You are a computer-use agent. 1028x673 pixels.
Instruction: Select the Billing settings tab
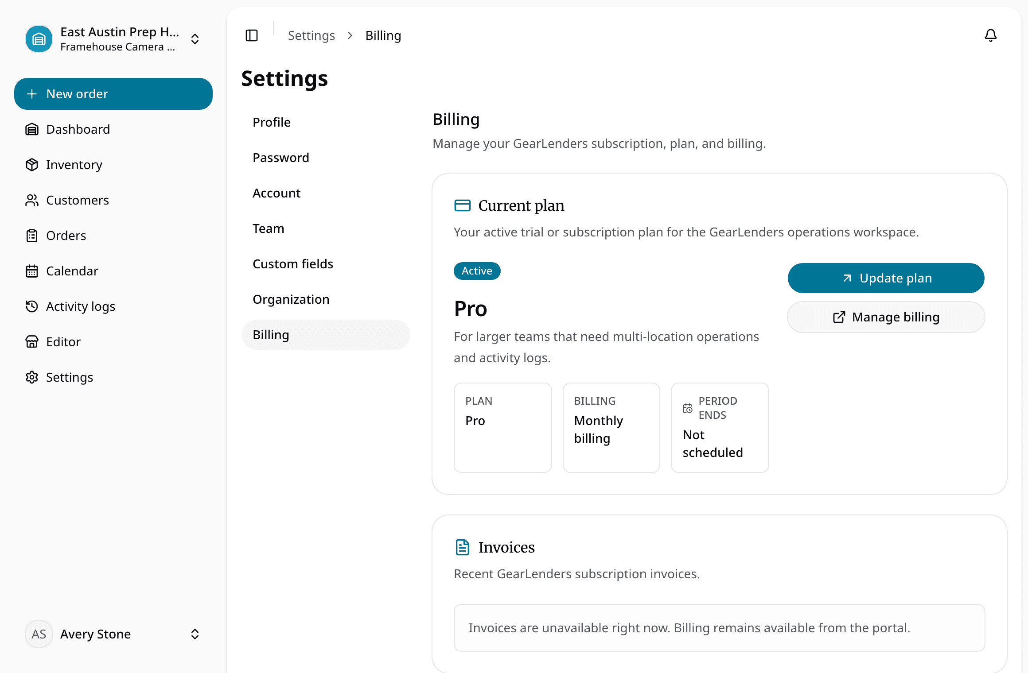pyautogui.click(x=326, y=335)
